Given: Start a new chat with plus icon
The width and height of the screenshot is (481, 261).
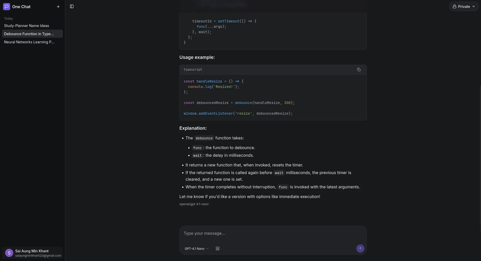Looking at the screenshot, I should [x=58, y=7].
